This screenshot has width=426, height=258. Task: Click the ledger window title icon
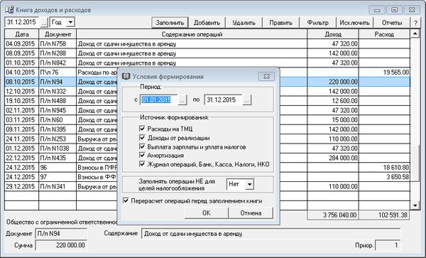[9, 10]
